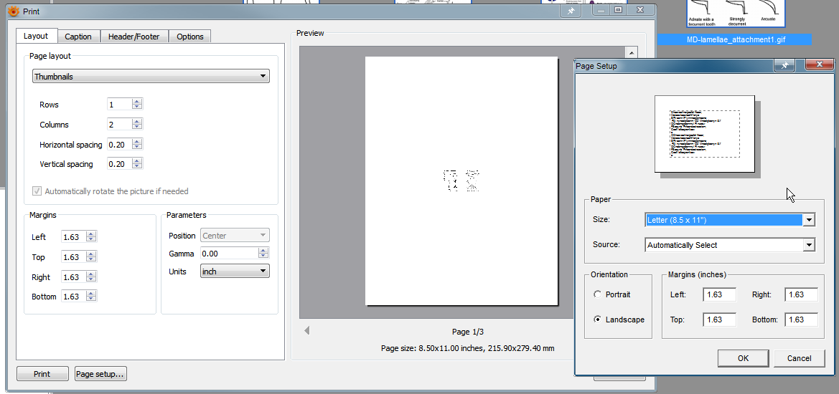Switch to the Header/Footer tab
The width and height of the screenshot is (839, 394).
point(134,37)
